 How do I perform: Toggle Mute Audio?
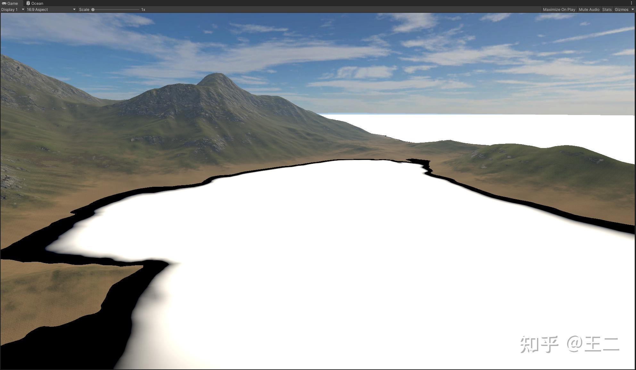[x=589, y=10]
